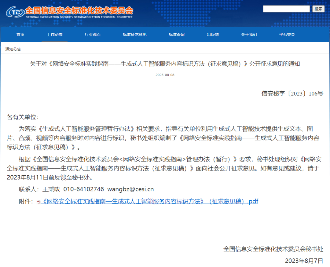Open the 首页 home menu item
Viewport: 330px width, 267px height.
coord(20,35)
